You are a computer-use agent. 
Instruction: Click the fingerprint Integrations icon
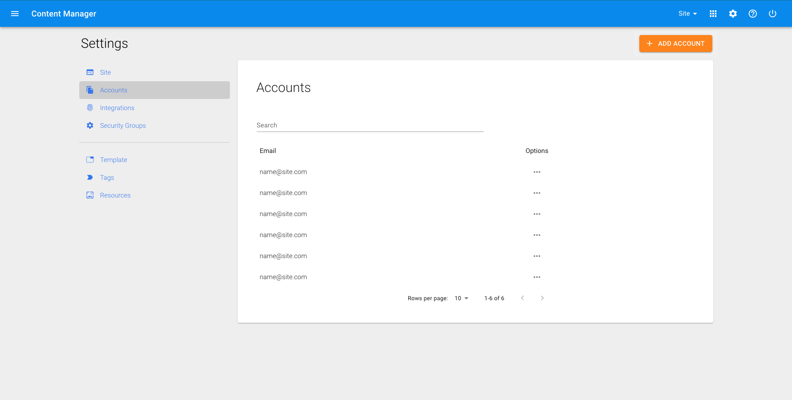90,108
